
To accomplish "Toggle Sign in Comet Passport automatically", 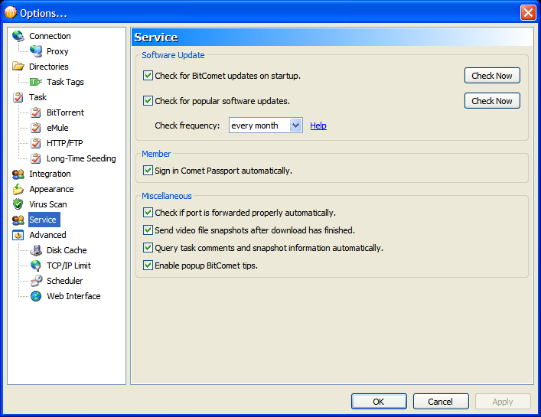I will [x=148, y=171].
